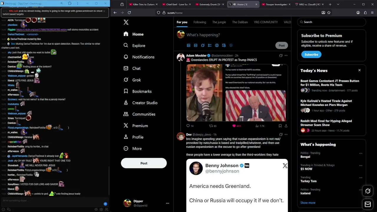Open whispers icon in Destiny.gg chat
Screen dimensions: 377x212
point(9,209)
